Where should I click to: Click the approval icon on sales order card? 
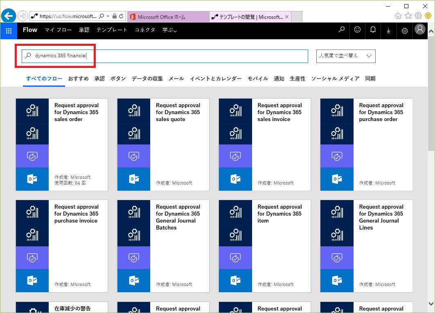[x=32, y=156]
